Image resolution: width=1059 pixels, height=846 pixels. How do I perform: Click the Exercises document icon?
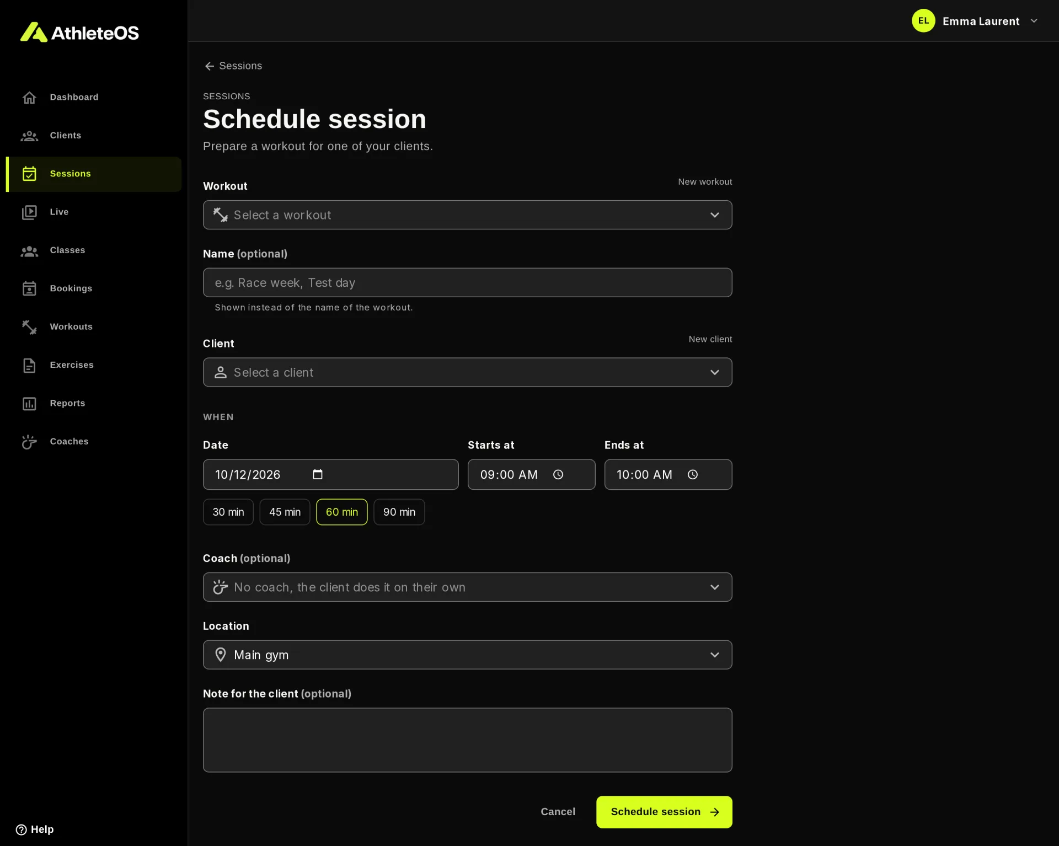pyautogui.click(x=29, y=365)
